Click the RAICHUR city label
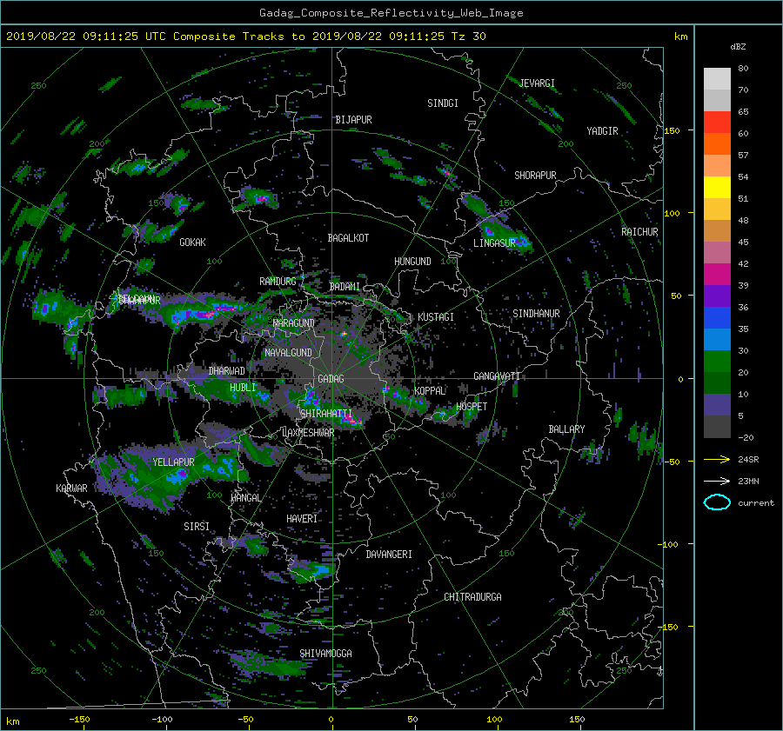Image resolution: width=783 pixels, height=731 pixels. click(x=639, y=232)
